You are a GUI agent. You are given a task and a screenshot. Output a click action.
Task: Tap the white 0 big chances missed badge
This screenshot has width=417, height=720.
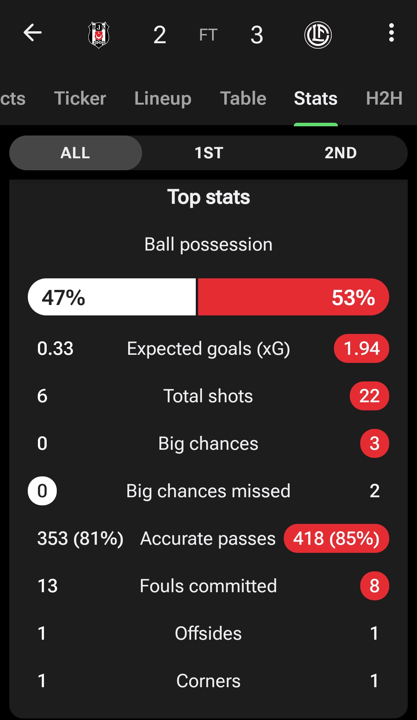coord(42,491)
